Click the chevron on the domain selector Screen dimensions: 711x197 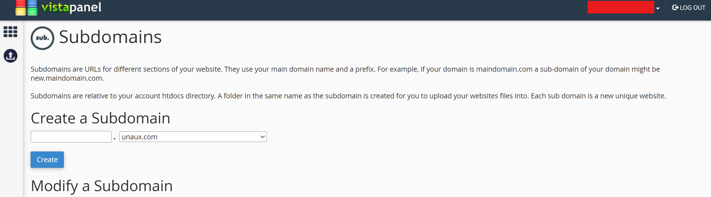pos(262,137)
